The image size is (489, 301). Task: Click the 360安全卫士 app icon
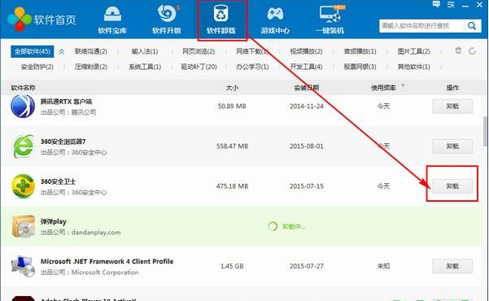pyautogui.click(x=23, y=186)
